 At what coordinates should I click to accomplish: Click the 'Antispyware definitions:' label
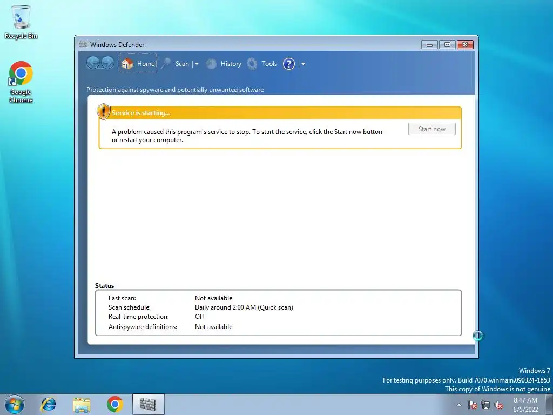(143, 327)
